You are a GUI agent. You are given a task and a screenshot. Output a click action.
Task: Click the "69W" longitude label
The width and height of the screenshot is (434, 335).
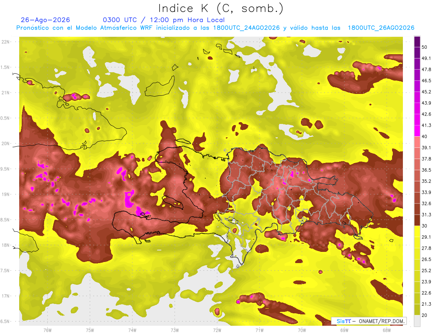[x=344, y=330]
